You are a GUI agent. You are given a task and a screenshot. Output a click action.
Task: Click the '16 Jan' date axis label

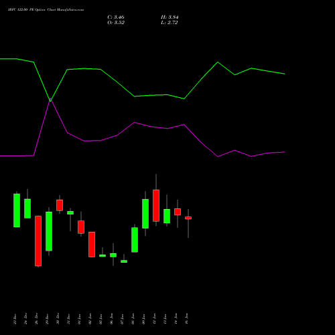point(187,319)
